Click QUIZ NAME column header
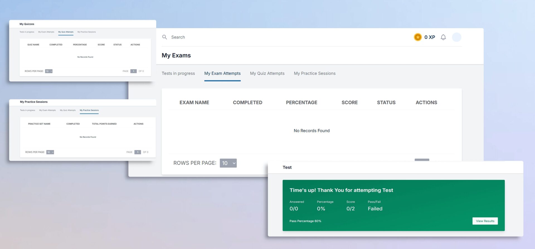535x249 pixels. click(33, 45)
